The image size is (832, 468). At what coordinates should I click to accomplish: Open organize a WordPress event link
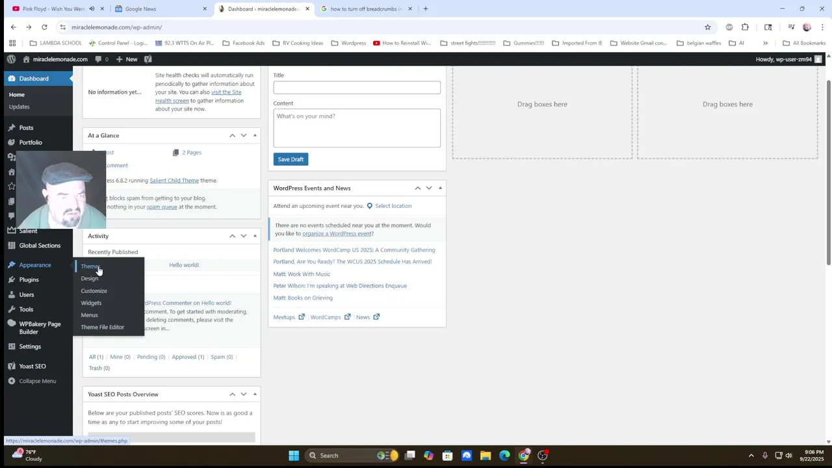337,233
